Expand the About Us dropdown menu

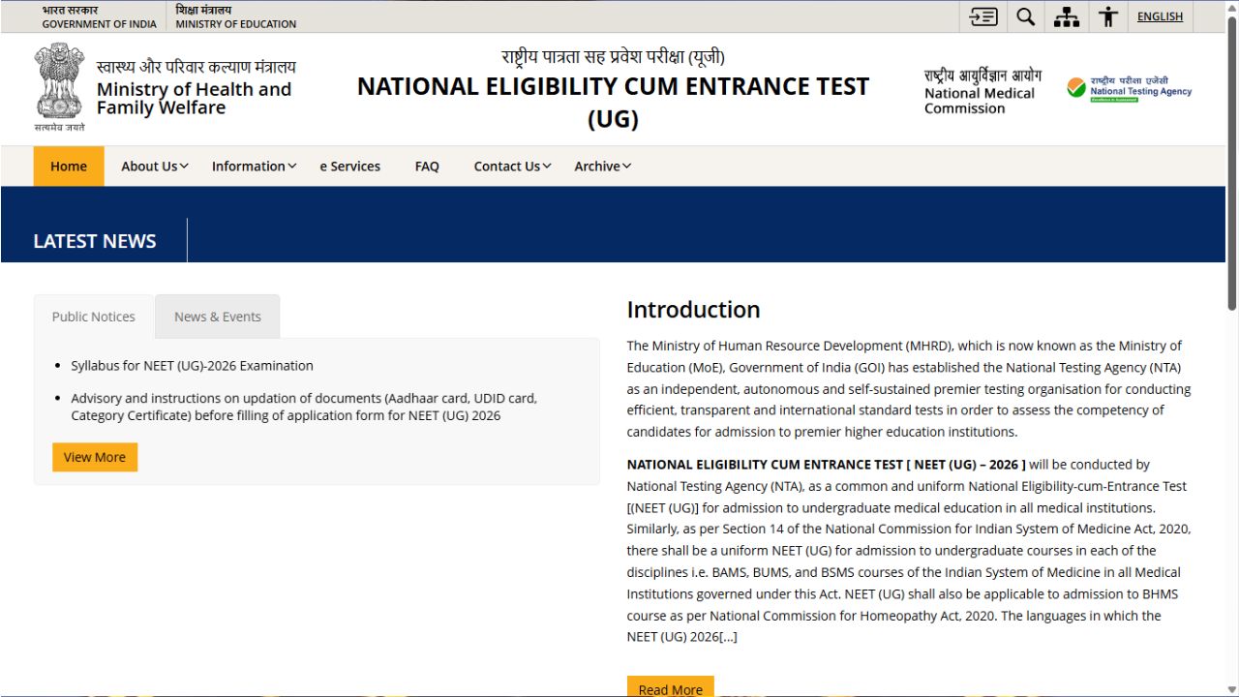[x=154, y=167]
